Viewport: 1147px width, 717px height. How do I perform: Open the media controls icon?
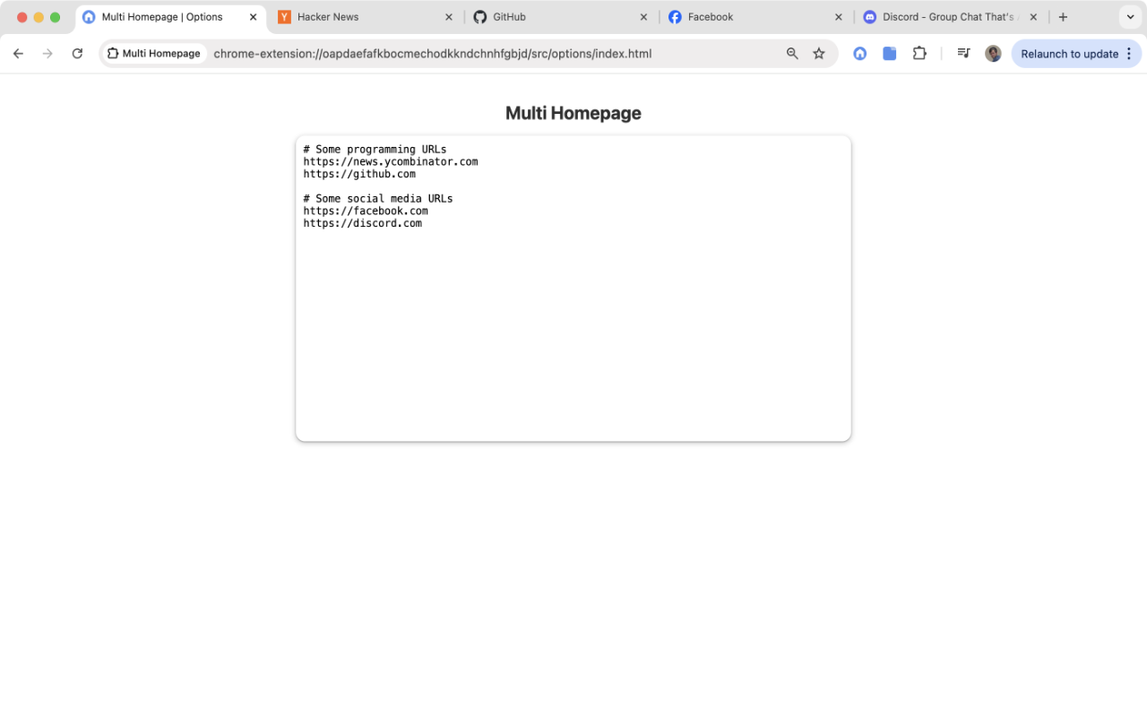(x=963, y=53)
